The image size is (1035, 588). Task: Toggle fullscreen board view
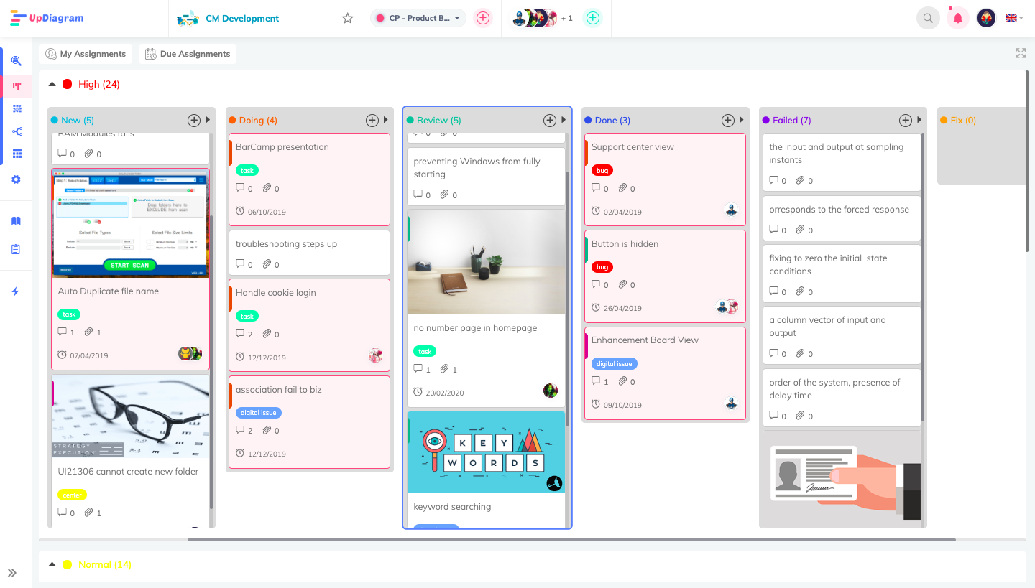(x=1020, y=53)
